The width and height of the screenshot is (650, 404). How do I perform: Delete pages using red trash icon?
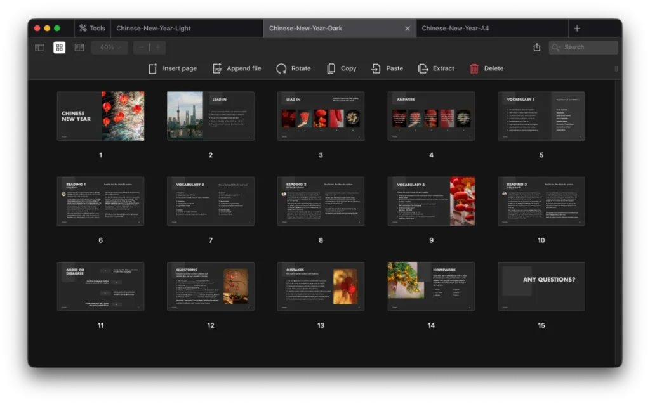tap(474, 68)
